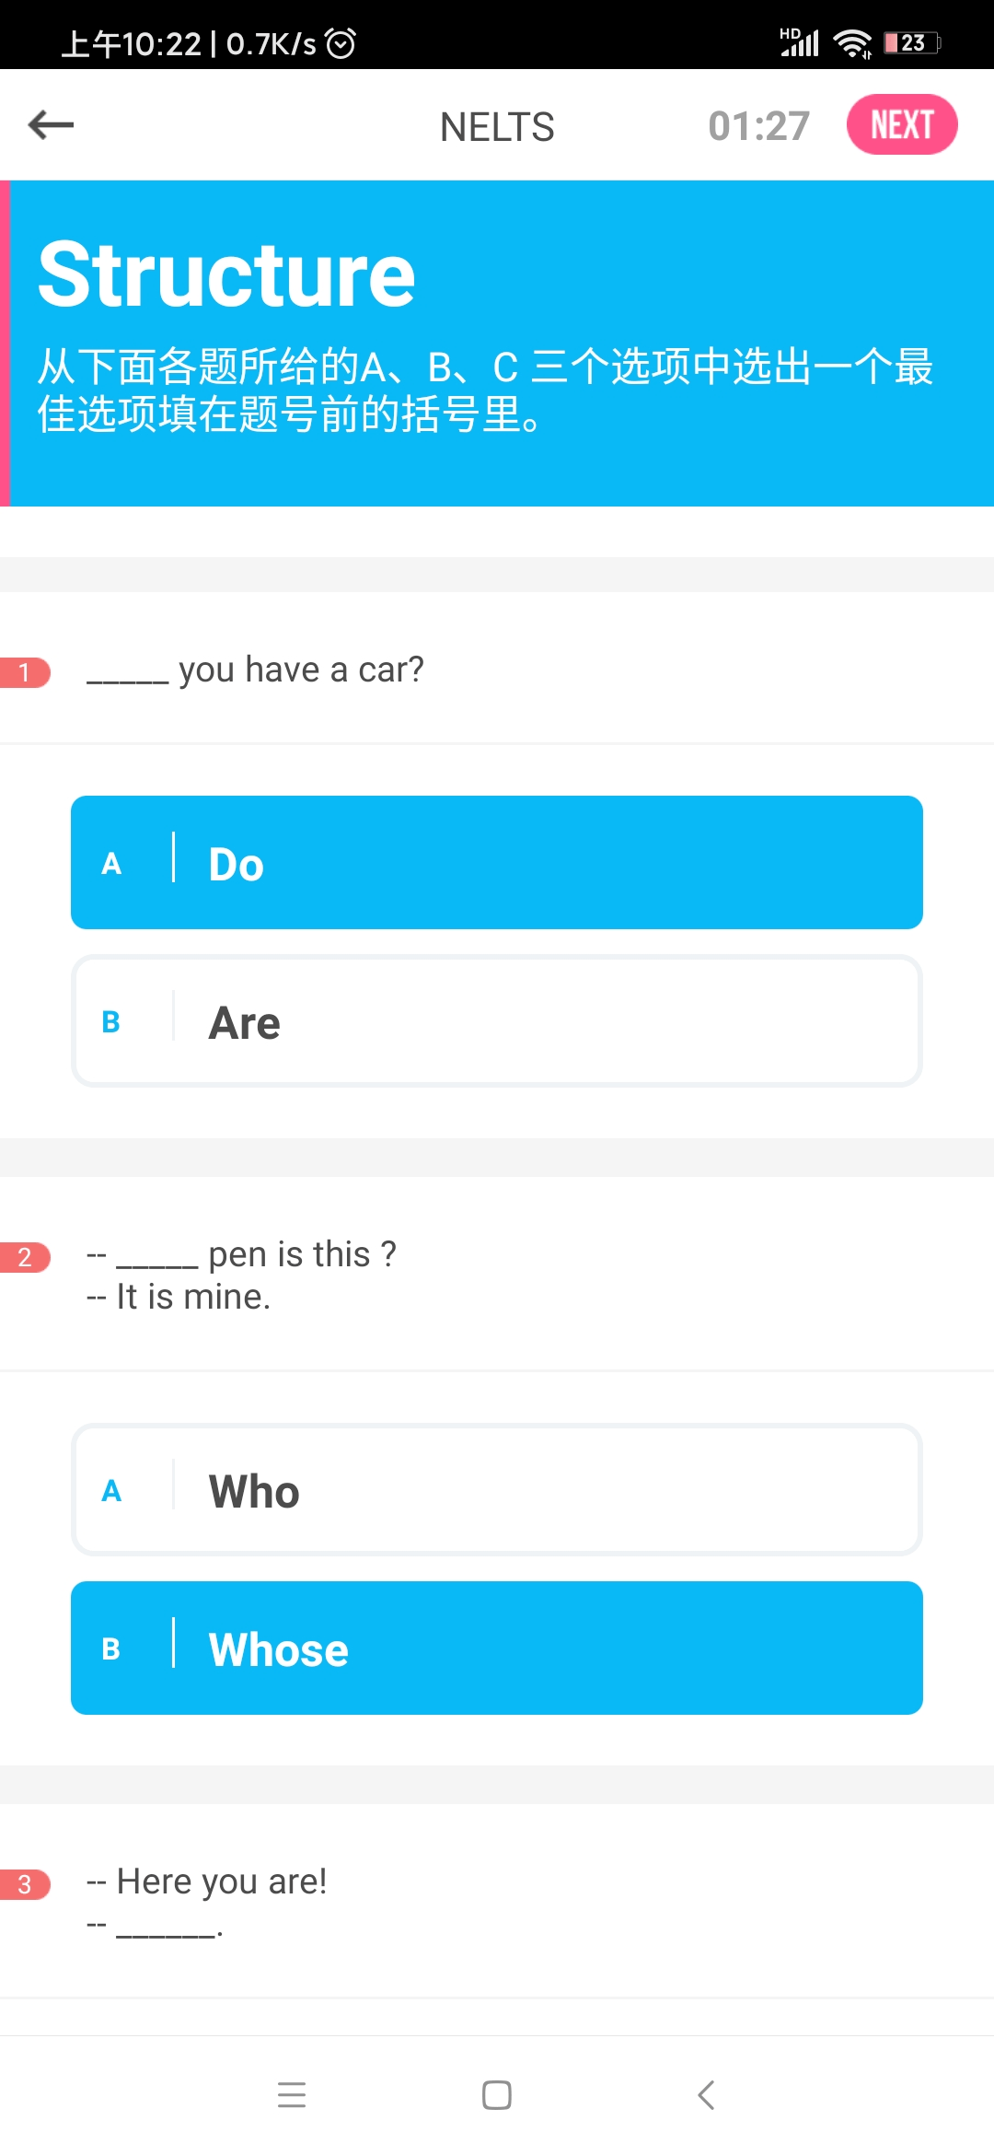Tap the NELTS page title

click(497, 127)
